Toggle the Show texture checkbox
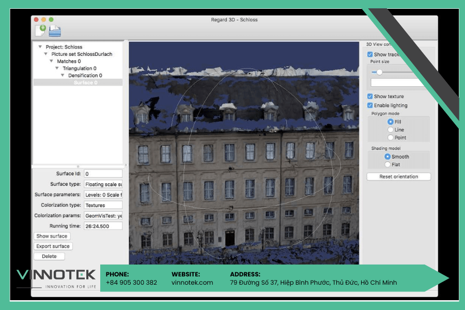Screen dimensions: 465x310 pos(370,97)
